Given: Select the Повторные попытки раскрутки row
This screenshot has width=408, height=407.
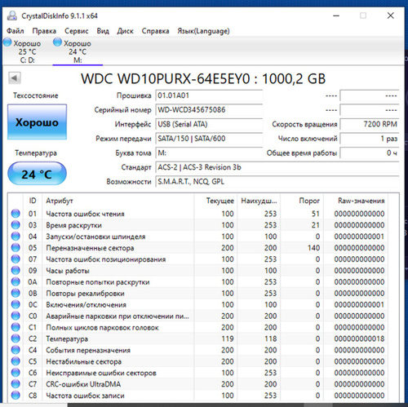Looking at the screenshot, I should tap(198, 282).
